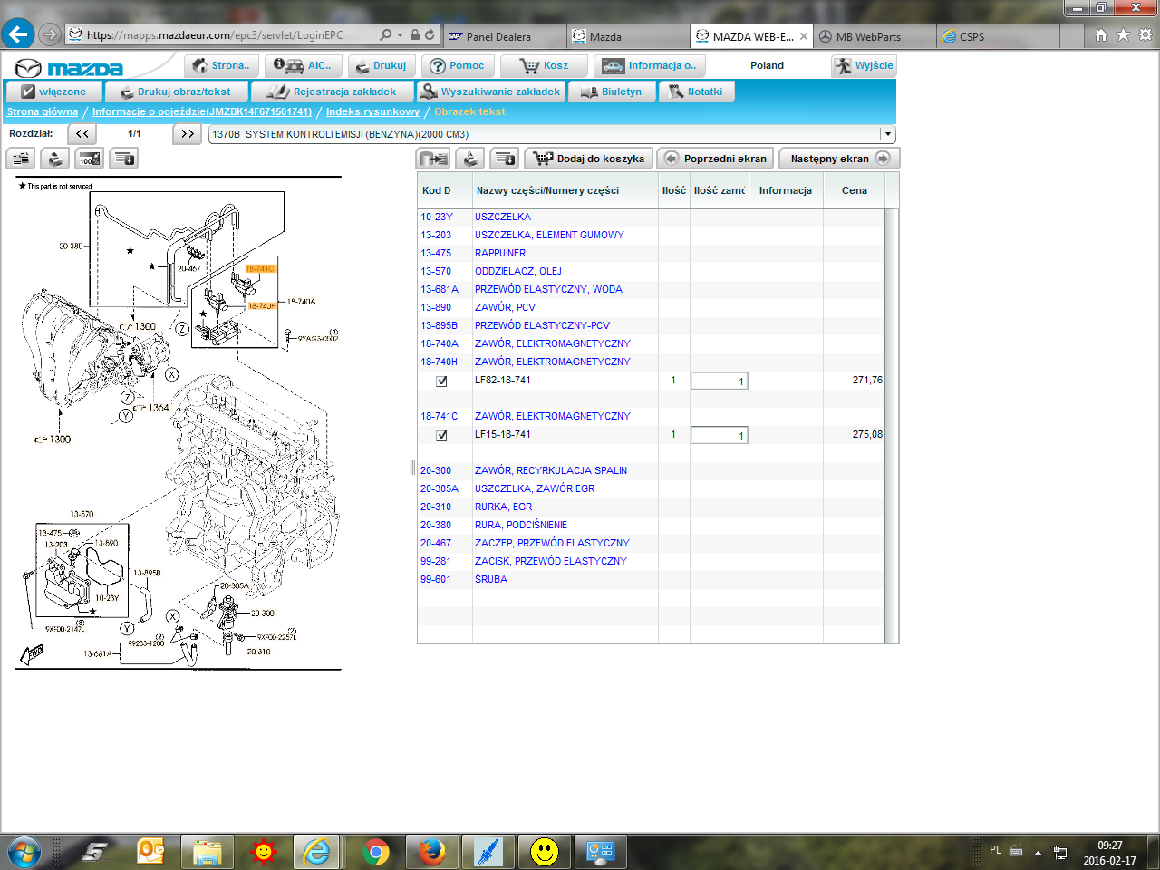This screenshot has width=1160, height=870.
Task: Launch Google Chrome from the taskbar
Action: [375, 852]
